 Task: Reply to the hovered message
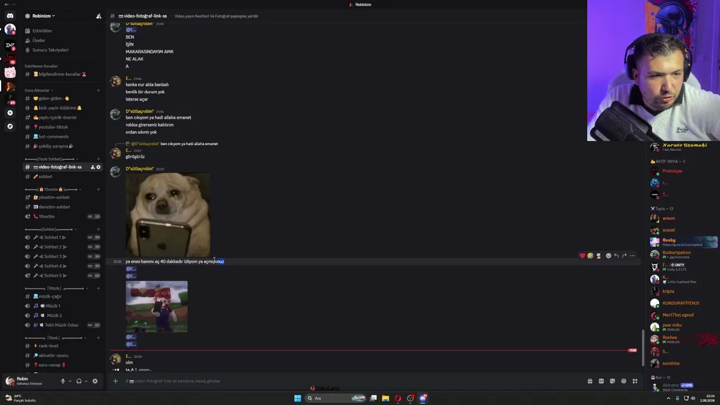616,256
